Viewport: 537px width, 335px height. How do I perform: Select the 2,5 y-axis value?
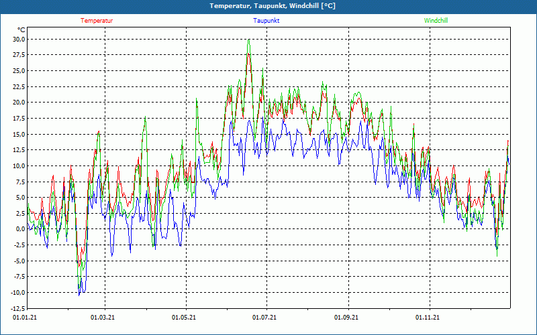click(x=20, y=213)
